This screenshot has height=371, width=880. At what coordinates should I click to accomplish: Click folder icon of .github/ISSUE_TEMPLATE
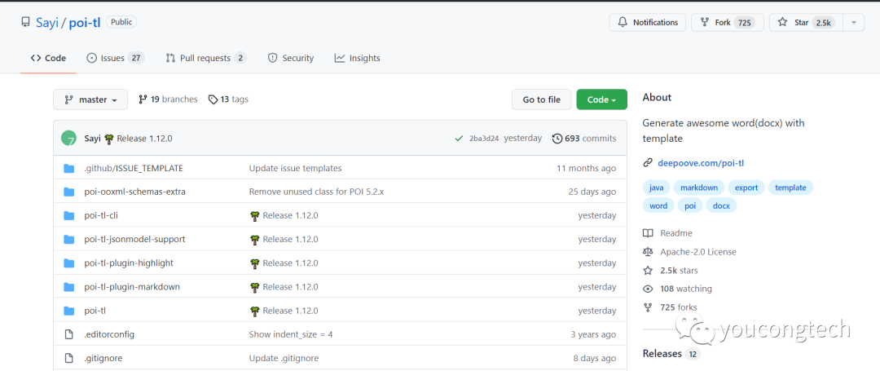69,169
